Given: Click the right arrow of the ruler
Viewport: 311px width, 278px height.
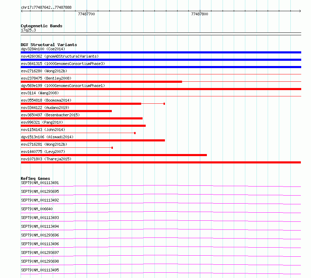Looking at the screenshot, I should (300, 11).
